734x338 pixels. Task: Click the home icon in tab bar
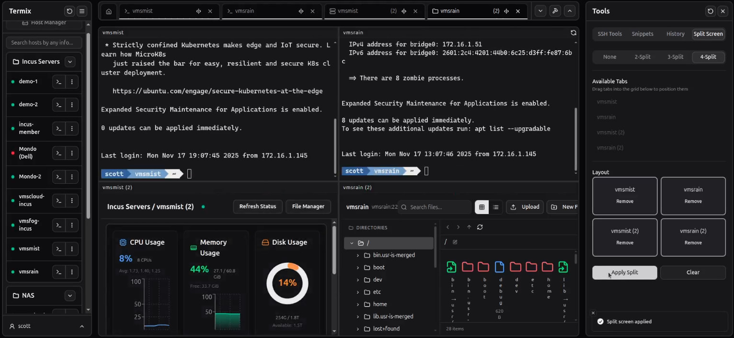[109, 11]
